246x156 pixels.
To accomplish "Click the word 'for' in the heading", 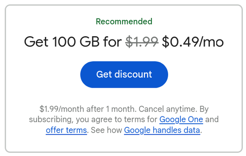I will pyautogui.click(x=112, y=42).
